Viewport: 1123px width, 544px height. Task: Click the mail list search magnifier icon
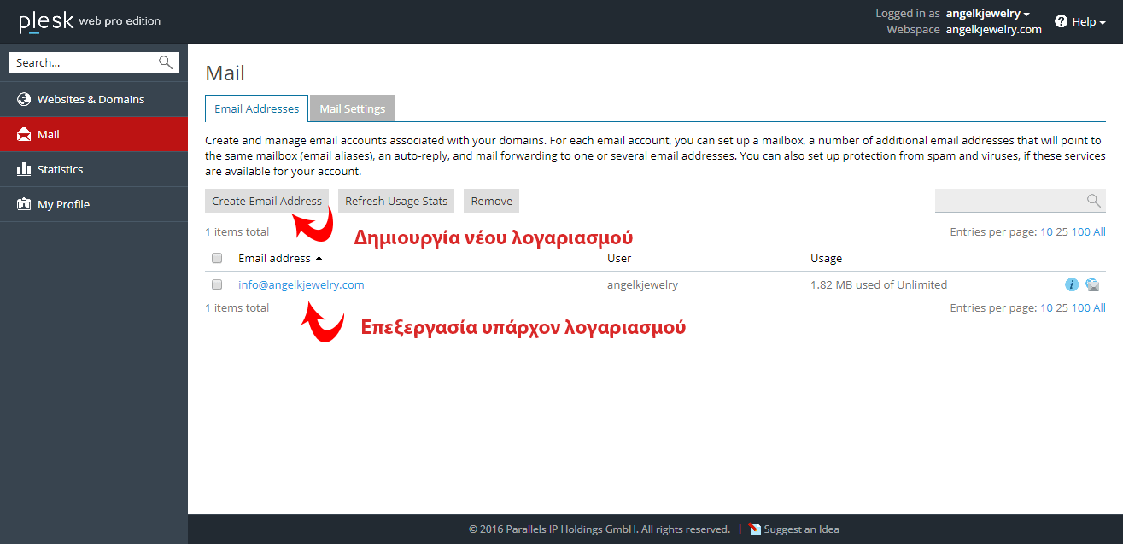(1093, 201)
